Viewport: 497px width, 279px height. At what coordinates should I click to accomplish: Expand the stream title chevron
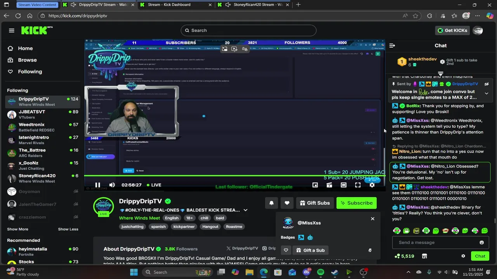(x=245, y=210)
